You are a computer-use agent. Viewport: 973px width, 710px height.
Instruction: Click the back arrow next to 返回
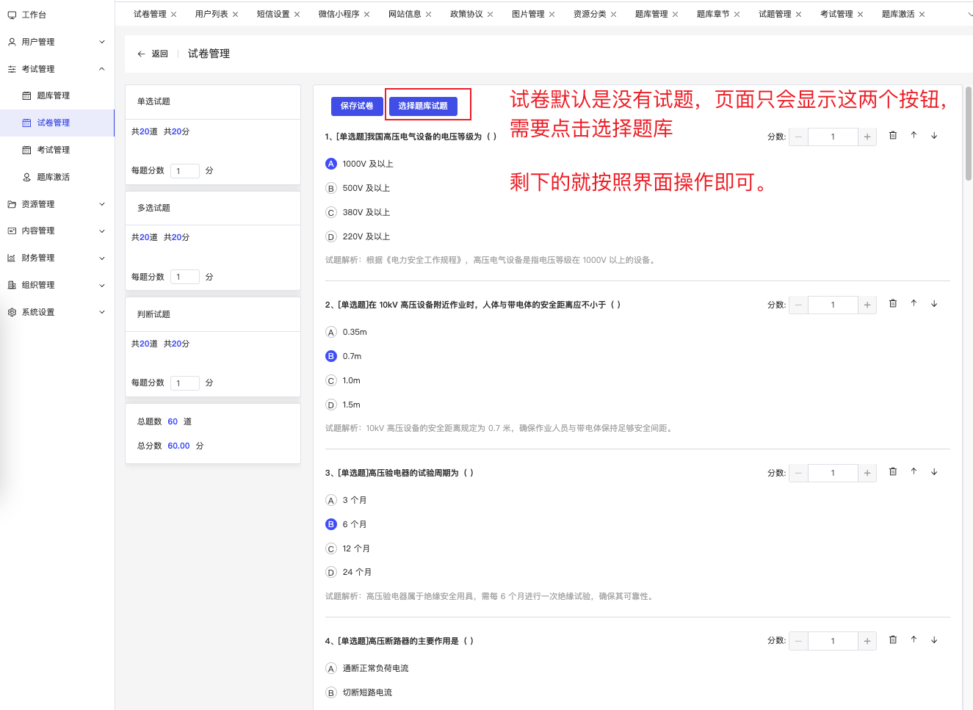140,53
